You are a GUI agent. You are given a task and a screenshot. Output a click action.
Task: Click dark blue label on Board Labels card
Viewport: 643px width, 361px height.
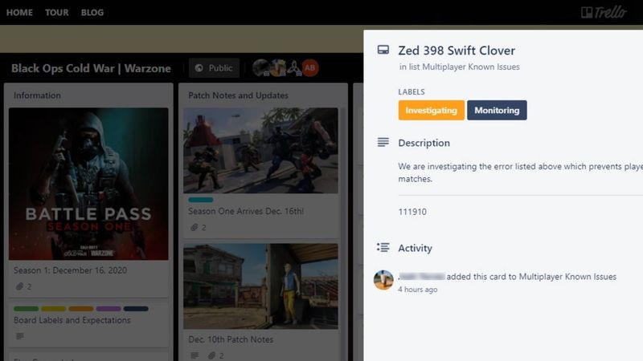click(x=136, y=309)
